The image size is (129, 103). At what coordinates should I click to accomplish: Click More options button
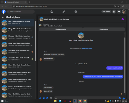[x=104, y=29]
